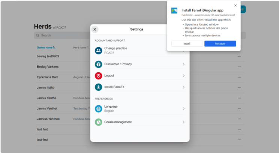Click chevron on Cookie management row
Screen dimensions: 279x153
pos(183,122)
